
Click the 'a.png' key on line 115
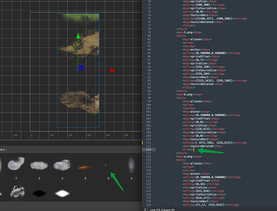click(x=188, y=157)
